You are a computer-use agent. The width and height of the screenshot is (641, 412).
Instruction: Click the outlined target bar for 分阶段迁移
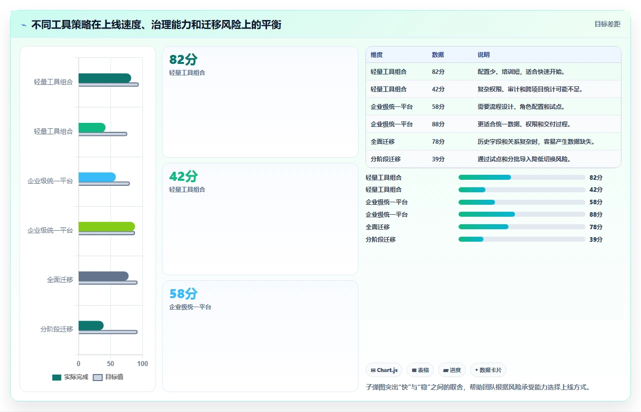(x=107, y=332)
